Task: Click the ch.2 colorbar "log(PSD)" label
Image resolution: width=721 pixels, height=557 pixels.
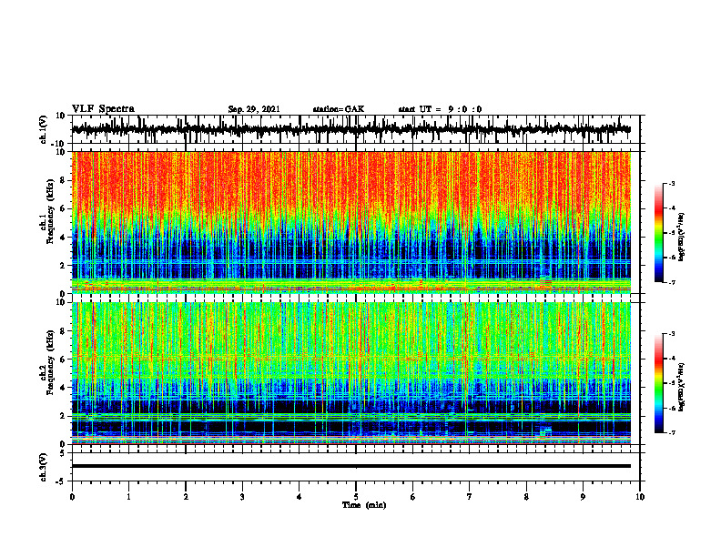Action: click(682, 387)
